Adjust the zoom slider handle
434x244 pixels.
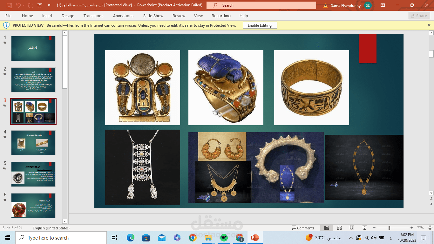click(389, 228)
